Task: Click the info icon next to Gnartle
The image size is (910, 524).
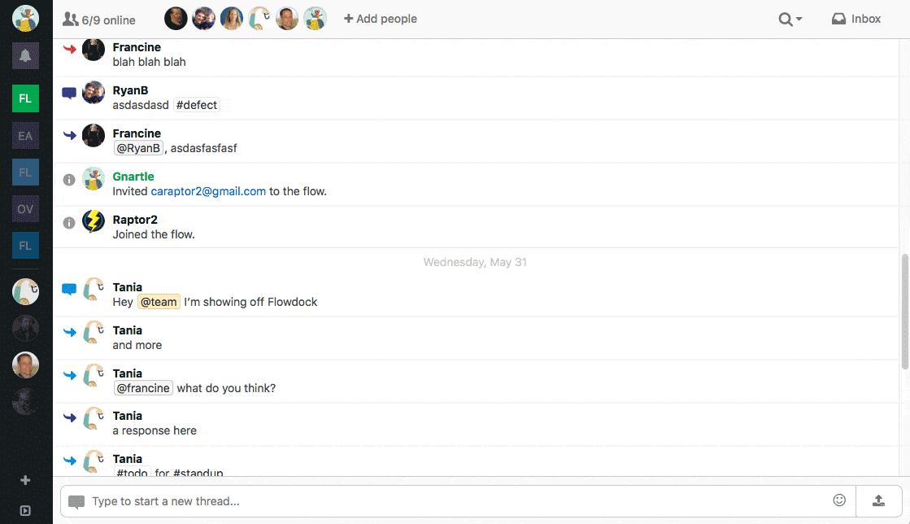Action: [69, 179]
